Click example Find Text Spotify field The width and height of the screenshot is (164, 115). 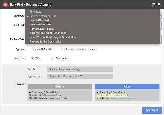(80, 69)
